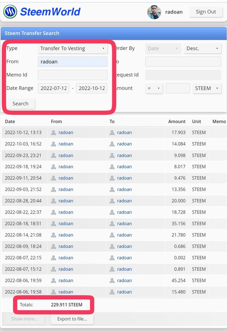Image resolution: width=227 pixels, height=332 pixels.
Task: Click From user icon in 2022-08-07, 15:12 row
Action: [54, 269]
